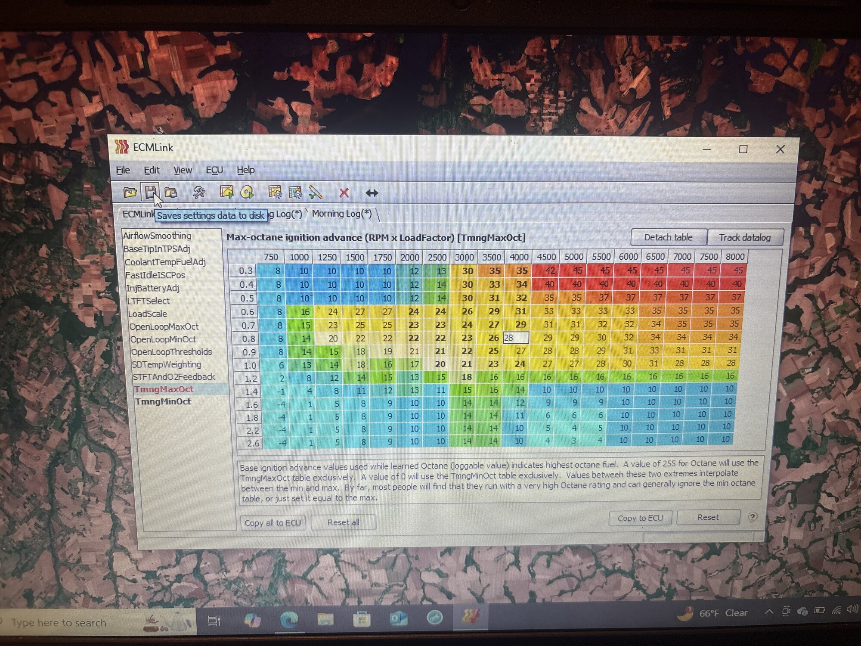Click the volume speaker tray icon

click(852, 609)
